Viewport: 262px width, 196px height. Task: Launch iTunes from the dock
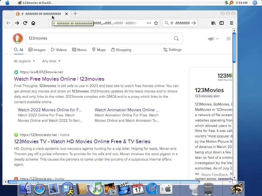96,189
